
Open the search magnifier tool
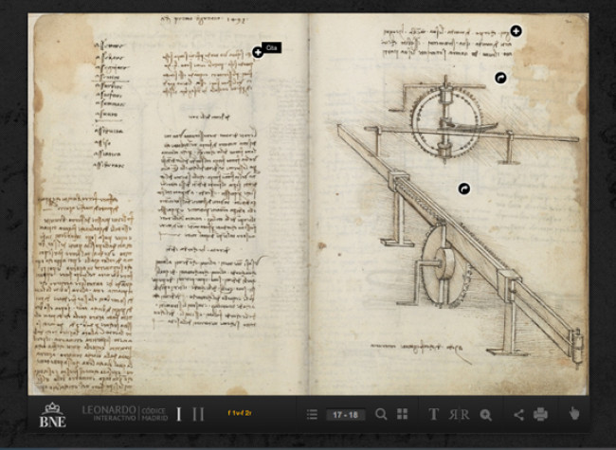coord(381,414)
